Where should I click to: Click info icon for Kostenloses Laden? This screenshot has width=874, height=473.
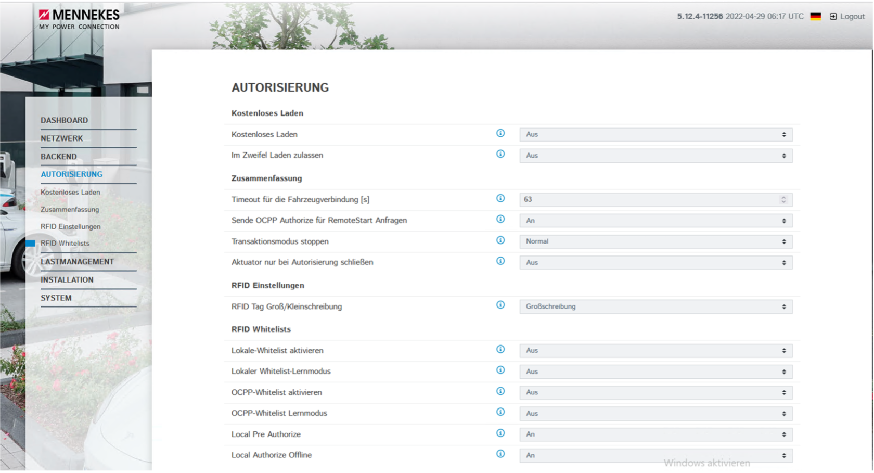pos(500,134)
